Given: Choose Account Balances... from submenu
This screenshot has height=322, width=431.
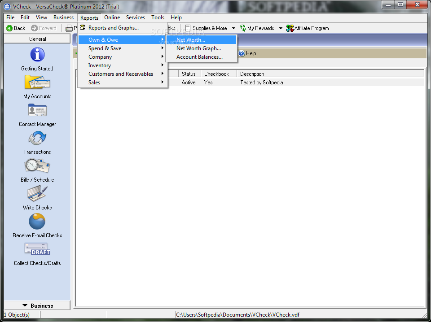Looking at the screenshot, I should pos(202,57).
